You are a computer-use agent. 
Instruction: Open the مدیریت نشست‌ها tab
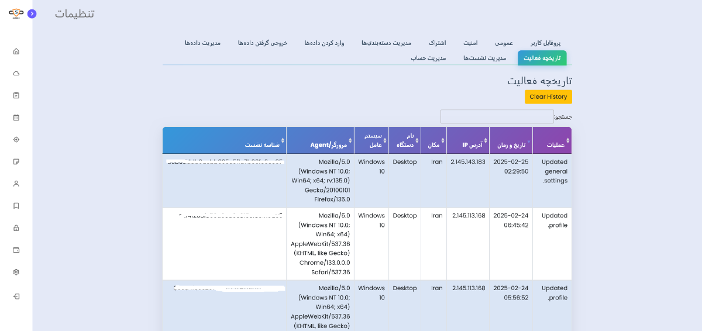[484, 58]
